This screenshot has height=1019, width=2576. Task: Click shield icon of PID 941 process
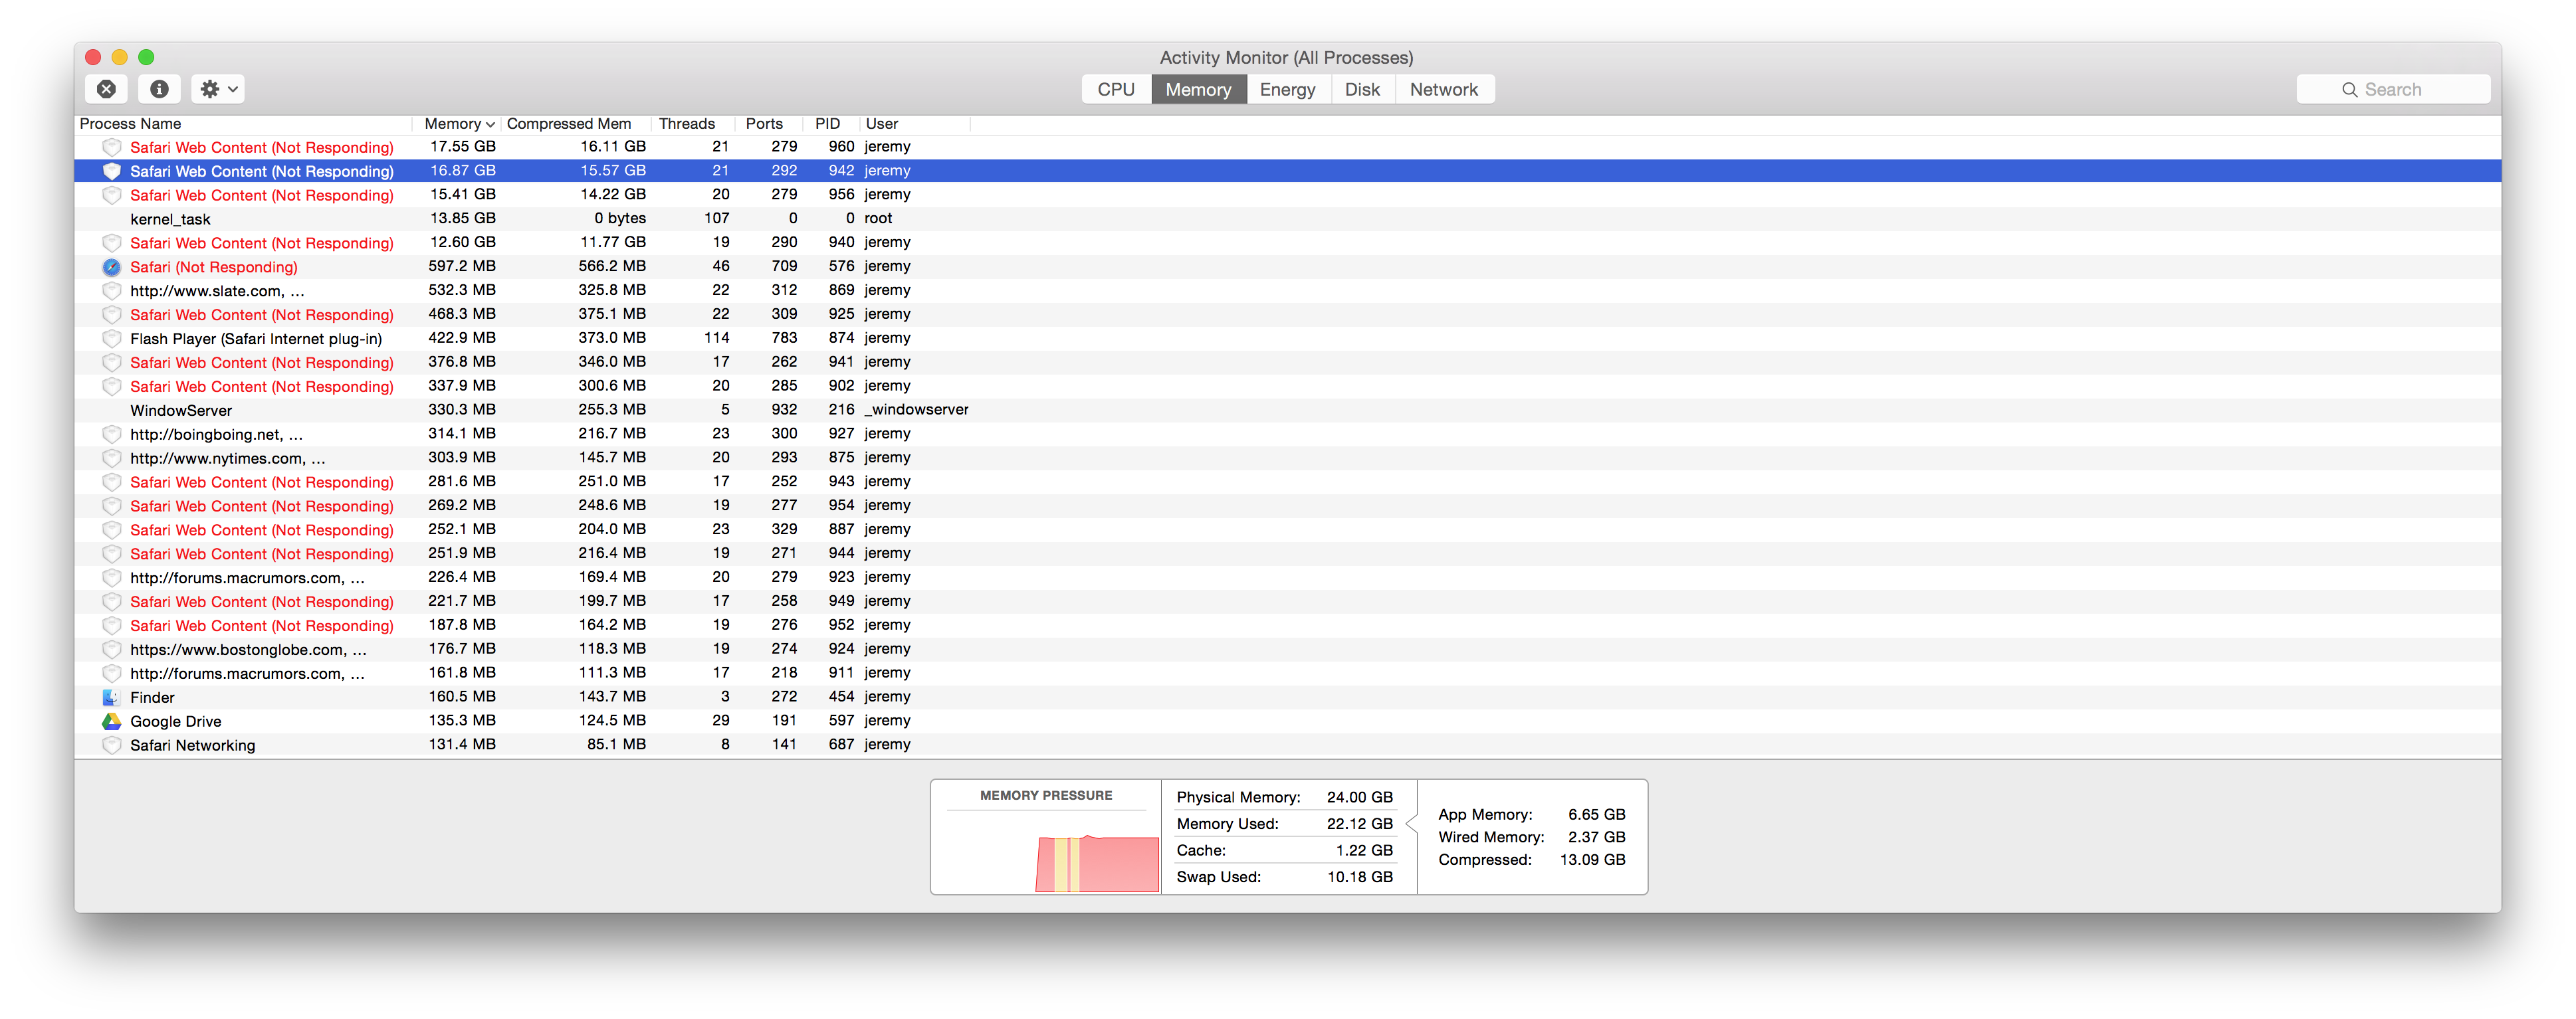(x=111, y=363)
